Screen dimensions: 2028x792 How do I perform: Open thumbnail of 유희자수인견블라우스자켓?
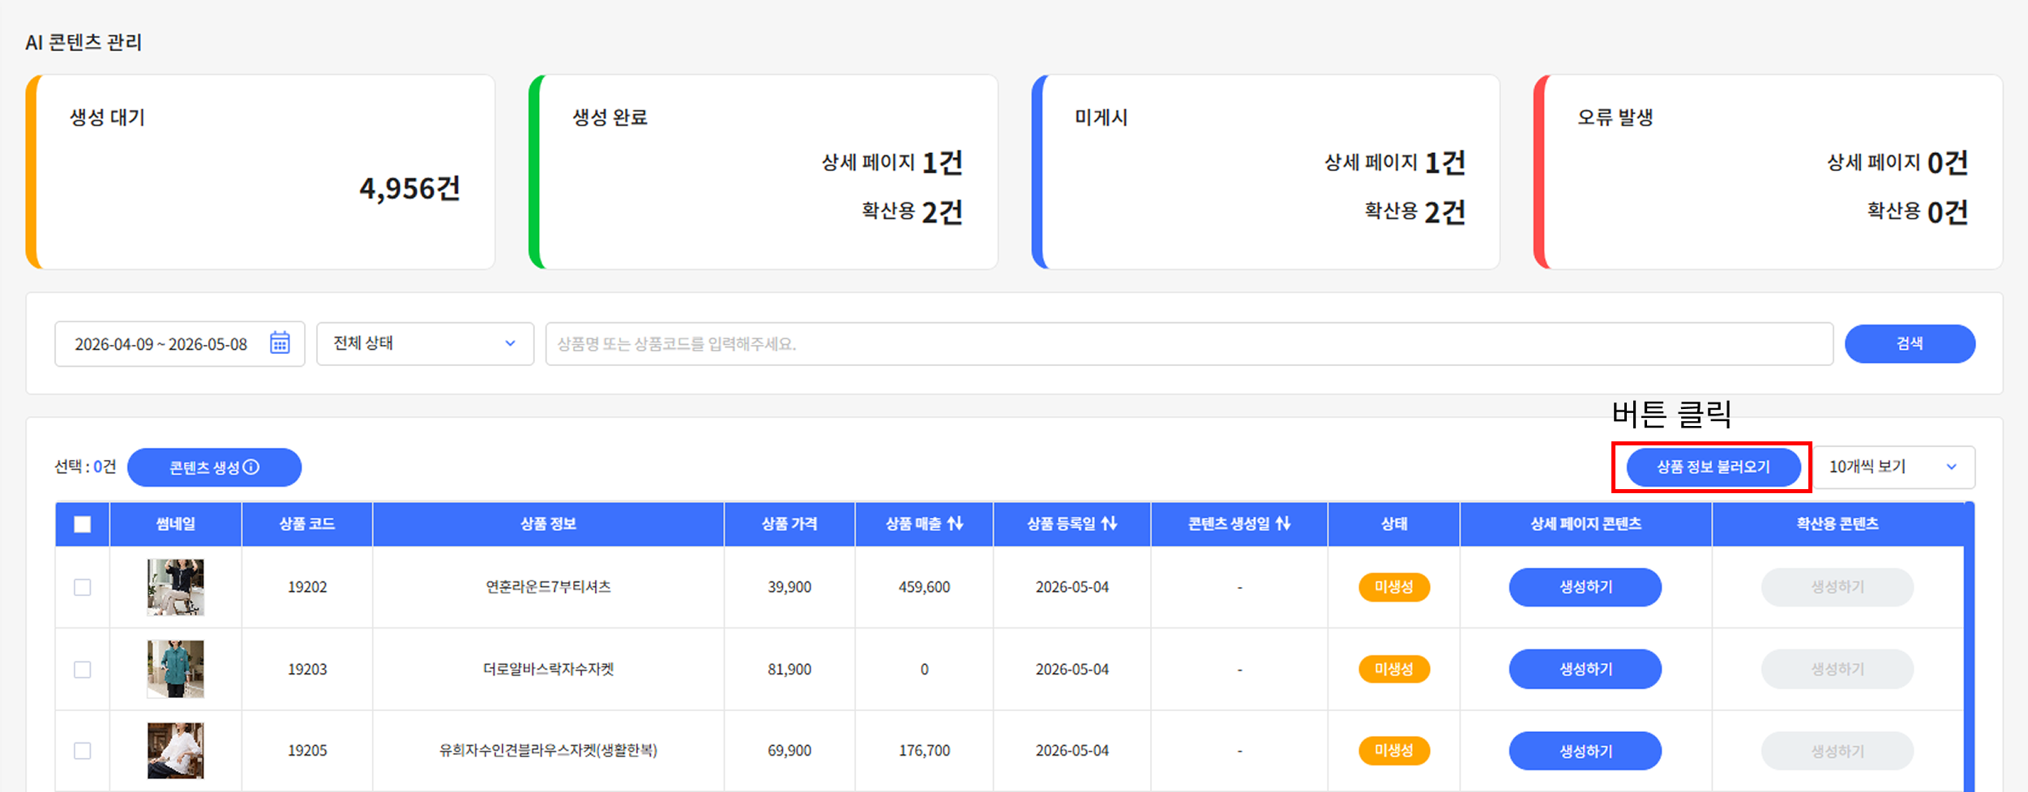[x=175, y=751]
